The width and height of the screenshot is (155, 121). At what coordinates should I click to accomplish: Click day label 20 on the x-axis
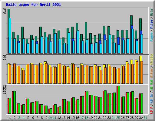click(95, 118)
